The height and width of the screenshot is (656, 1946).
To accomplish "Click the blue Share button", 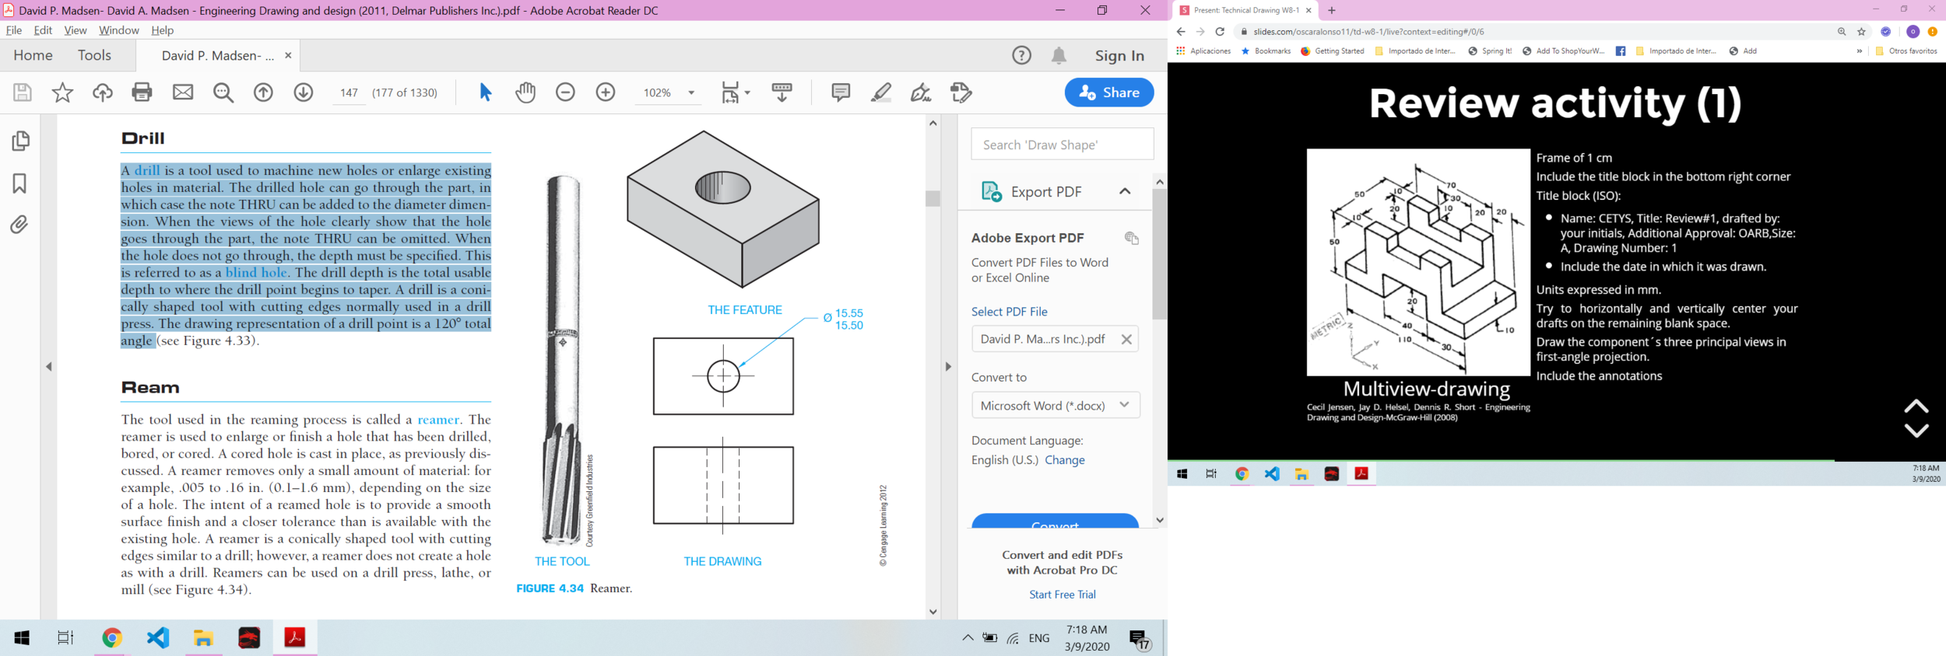I will tap(1109, 92).
